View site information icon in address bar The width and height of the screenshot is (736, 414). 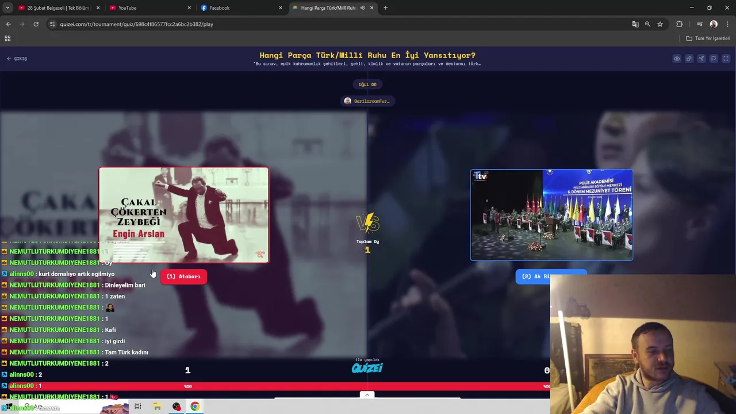click(52, 24)
